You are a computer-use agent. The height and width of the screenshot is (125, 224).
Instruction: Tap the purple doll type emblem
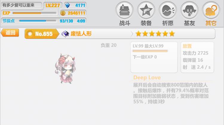[x=65, y=34]
